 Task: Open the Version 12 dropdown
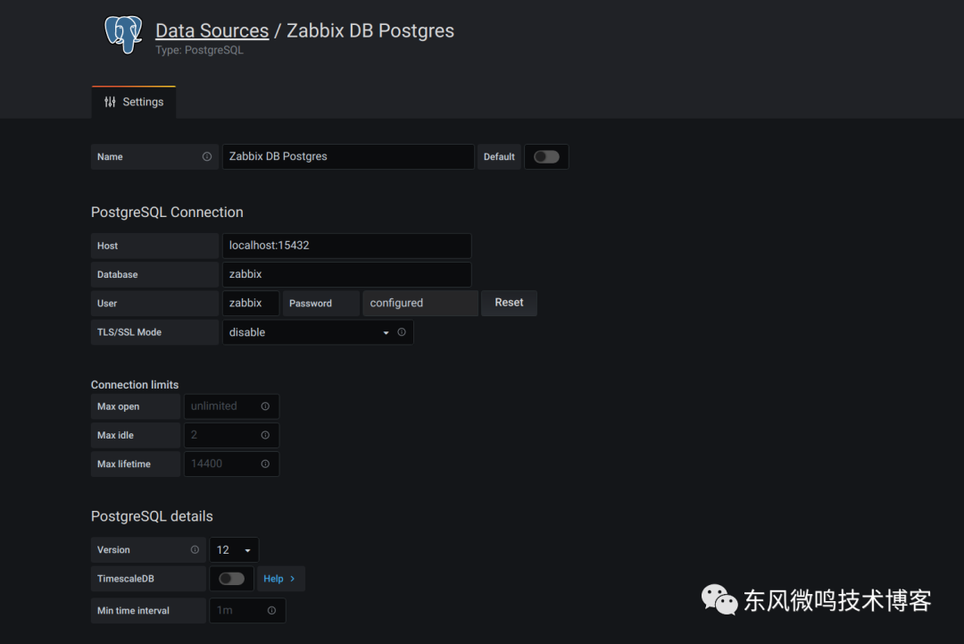234,549
